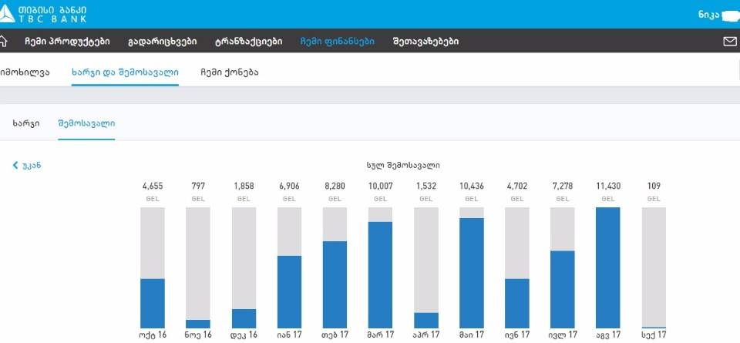The height and width of the screenshot is (343, 740).
Task: Select the მარ 17 bar
Action: tap(380, 267)
